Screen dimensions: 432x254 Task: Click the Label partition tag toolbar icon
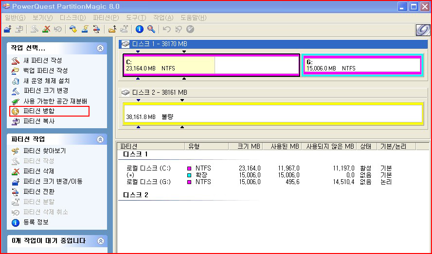(x=73, y=29)
